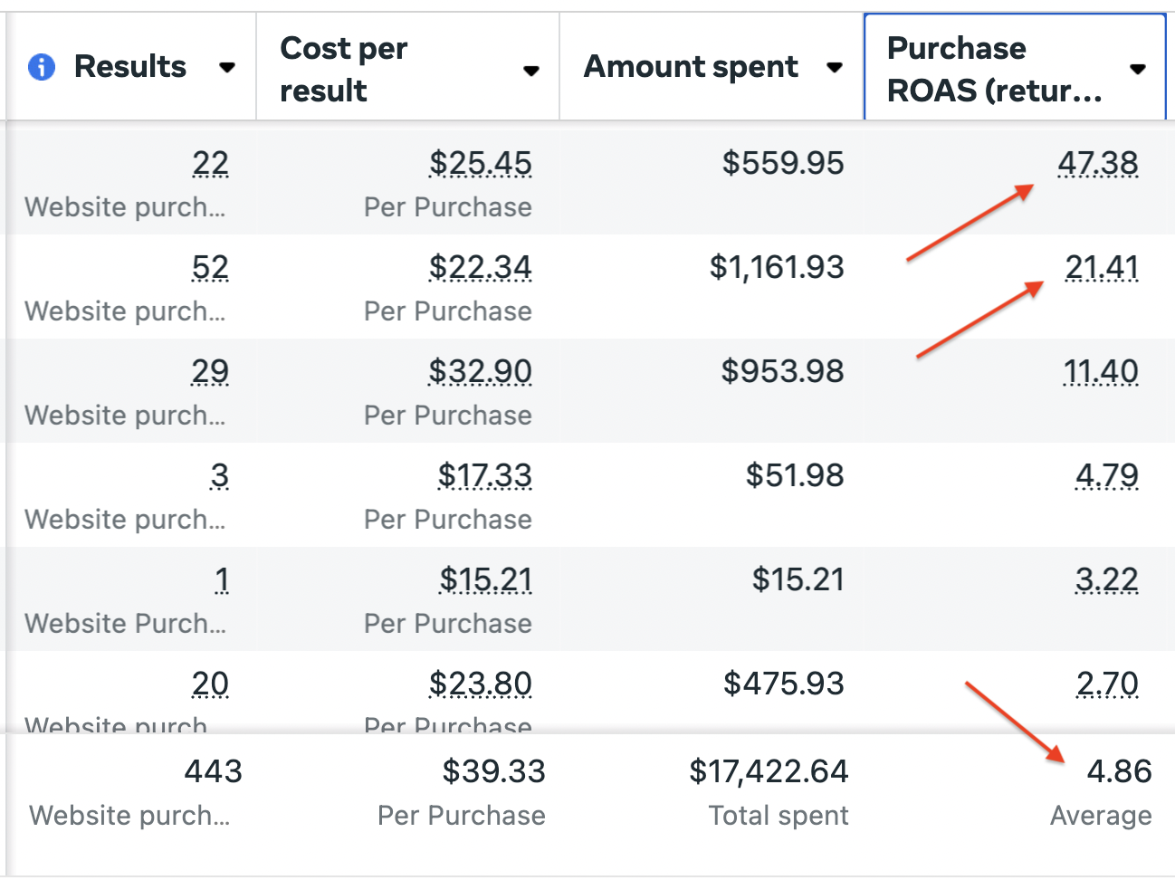Screen dimensions: 1175x880
Task: Open the 11.40 ROAS value link
Action: (x=1102, y=372)
